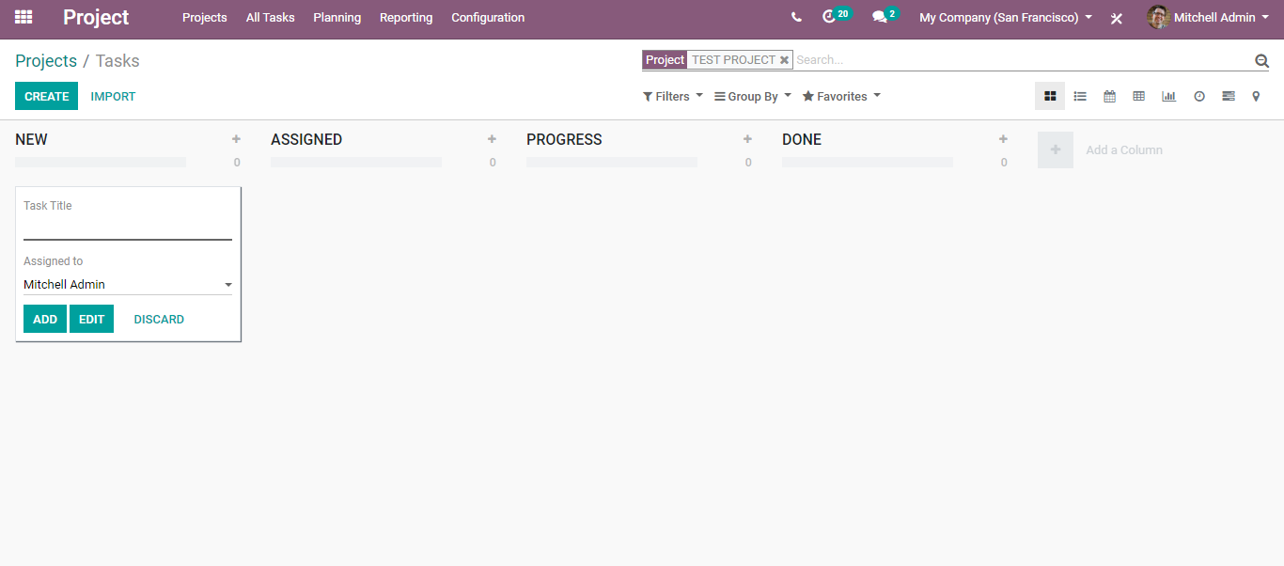
Task: Click DONE column progress bar
Action: pyautogui.click(x=868, y=162)
